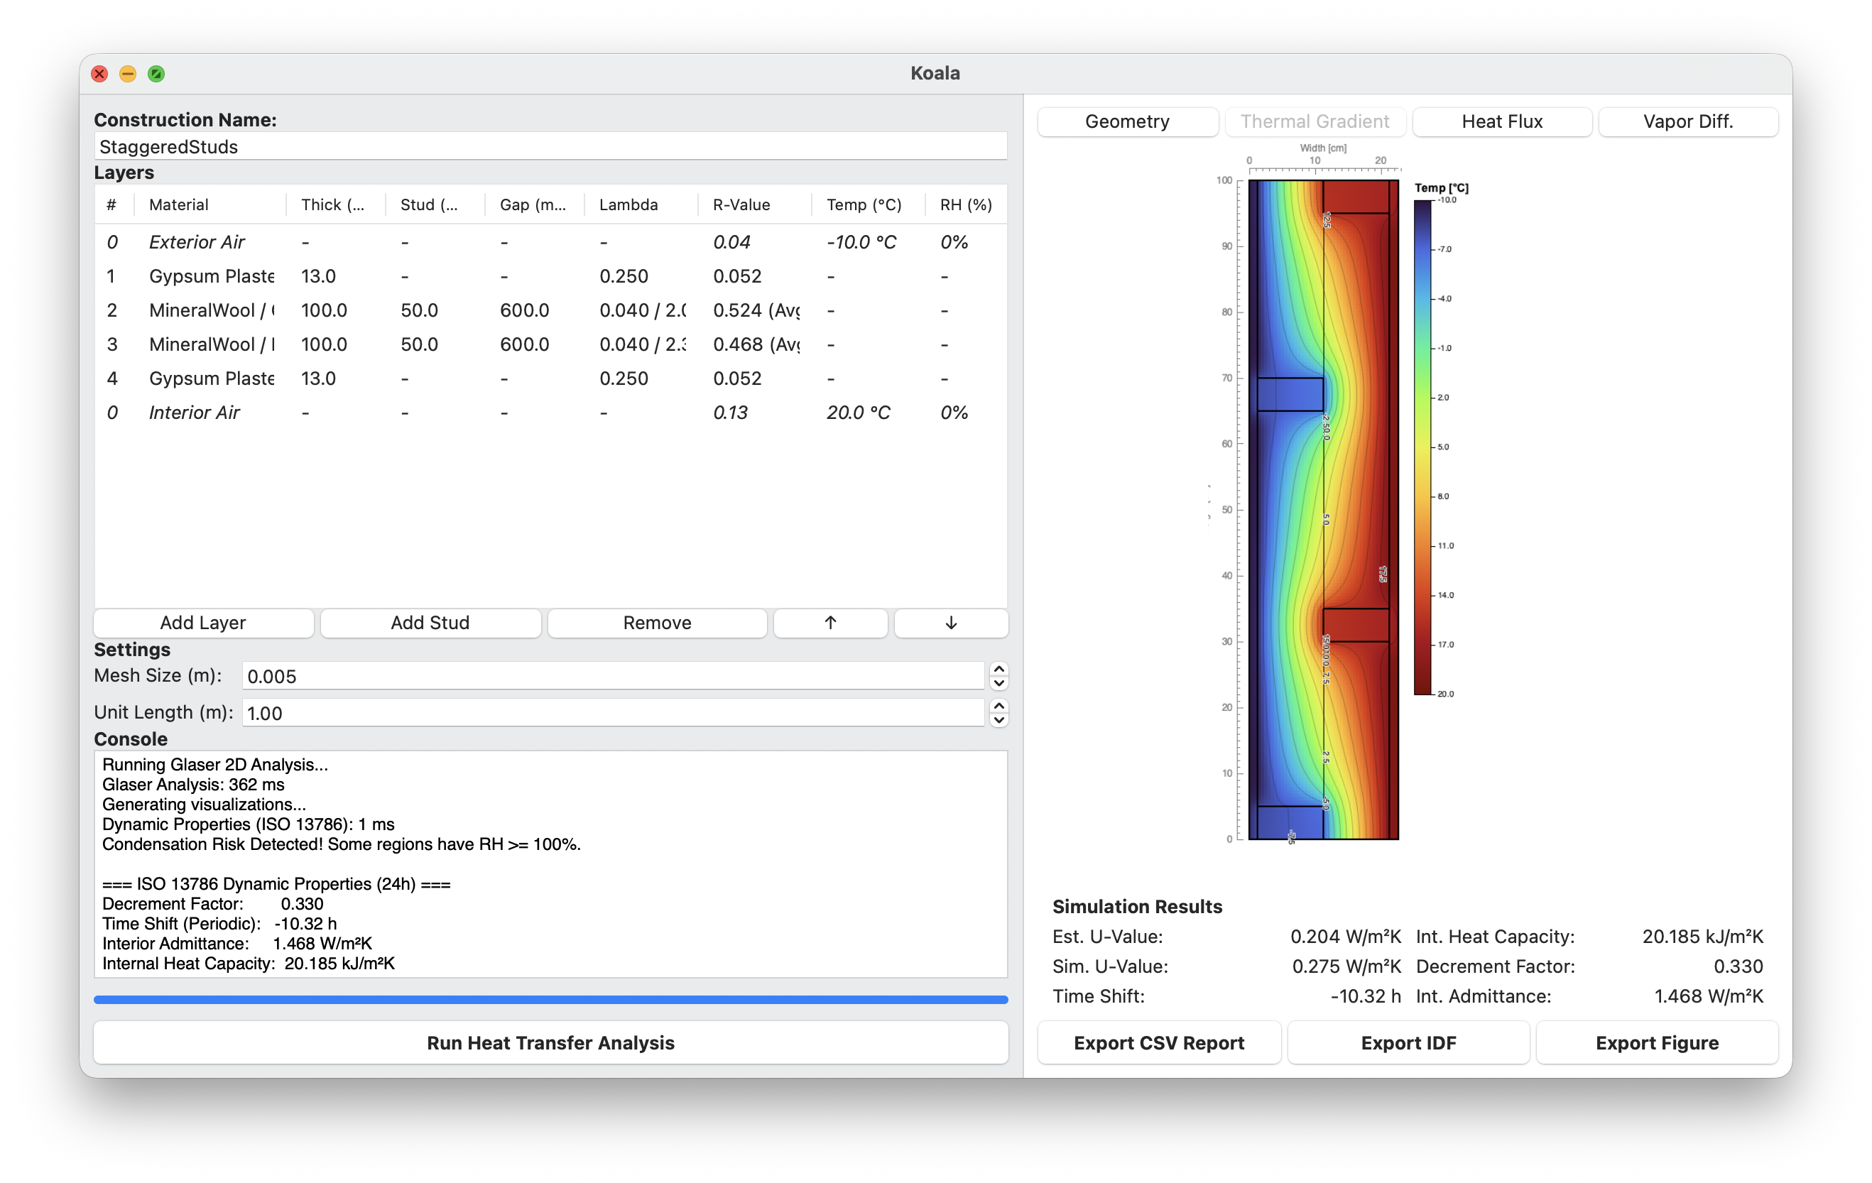Screen dimensions: 1872x1183
Task: Click the progress bar above Run button
Action: pyautogui.click(x=550, y=999)
